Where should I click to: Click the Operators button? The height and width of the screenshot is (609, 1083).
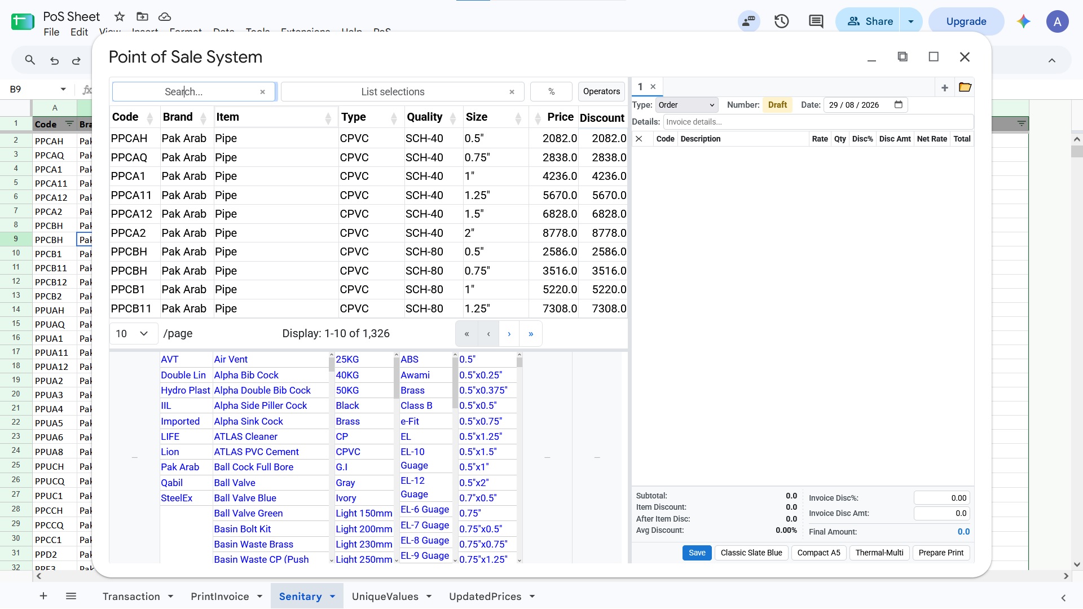click(x=601, y=92)
